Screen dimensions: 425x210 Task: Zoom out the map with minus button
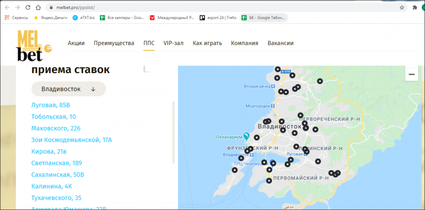(x=411, y=75)
